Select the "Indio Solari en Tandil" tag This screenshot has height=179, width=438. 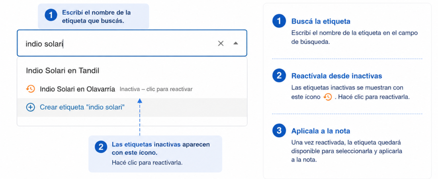[132, 71]
